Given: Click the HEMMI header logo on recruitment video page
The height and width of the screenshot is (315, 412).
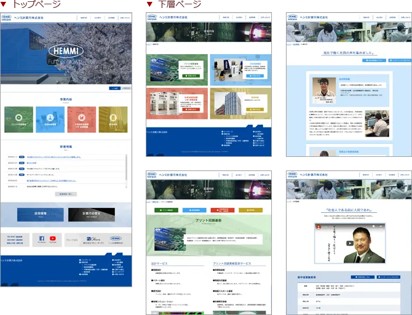Looking at the screenshot, I should 292,175.
